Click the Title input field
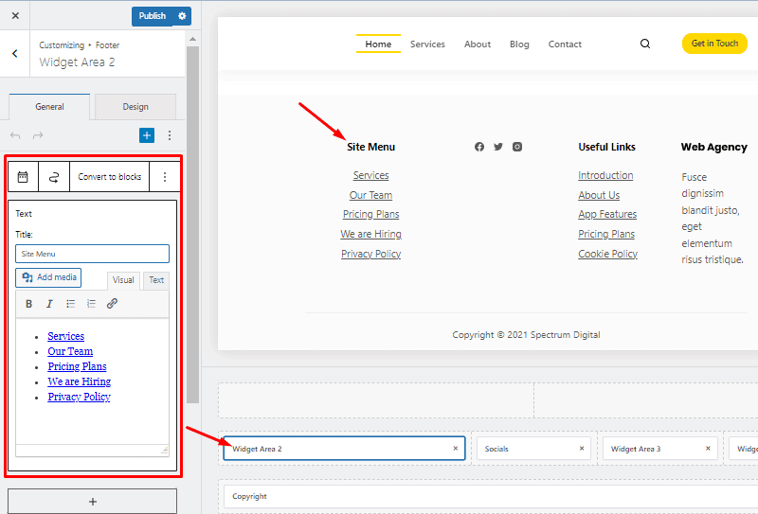 92,254
